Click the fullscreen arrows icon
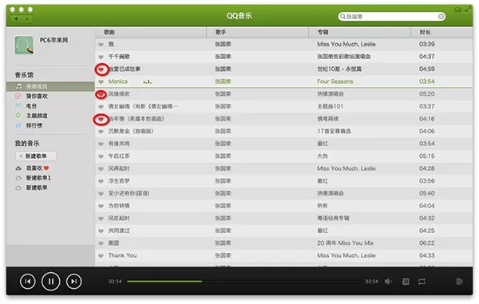This screenshot has height=304, width=479. click(467, 10)
